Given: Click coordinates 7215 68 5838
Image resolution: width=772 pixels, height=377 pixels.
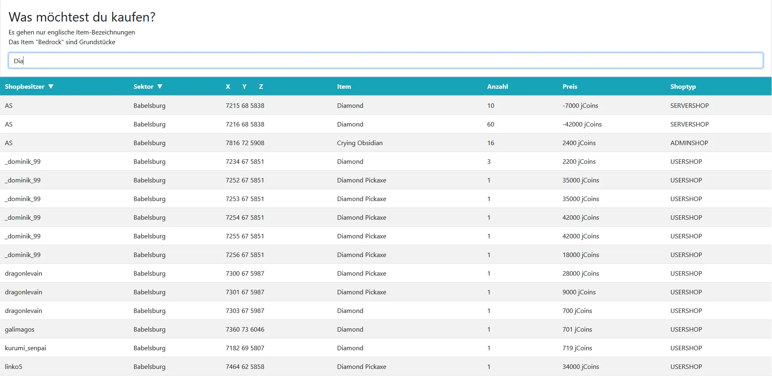Looking at the screenshot, I should click(x=245, y=105).
